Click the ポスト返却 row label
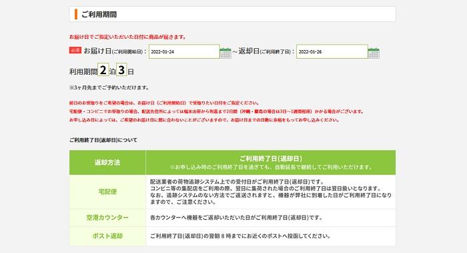The height and width of the screenshot is (253, 467). pos(107,236)
